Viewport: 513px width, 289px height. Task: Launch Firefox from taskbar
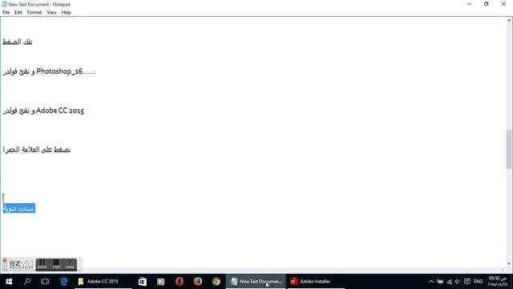point(198,282)
